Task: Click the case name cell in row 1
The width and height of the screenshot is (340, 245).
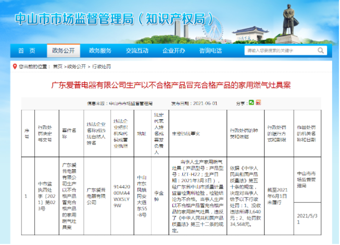Action: point(71,196)
